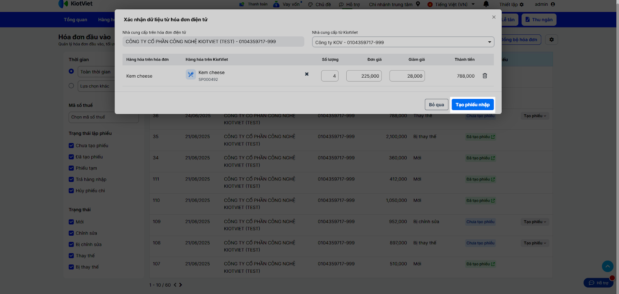The width and height of the screenshot is (619, 294).
Task: Open Thiết lập settings gear in top bar
Action: [x=522, y=5]
